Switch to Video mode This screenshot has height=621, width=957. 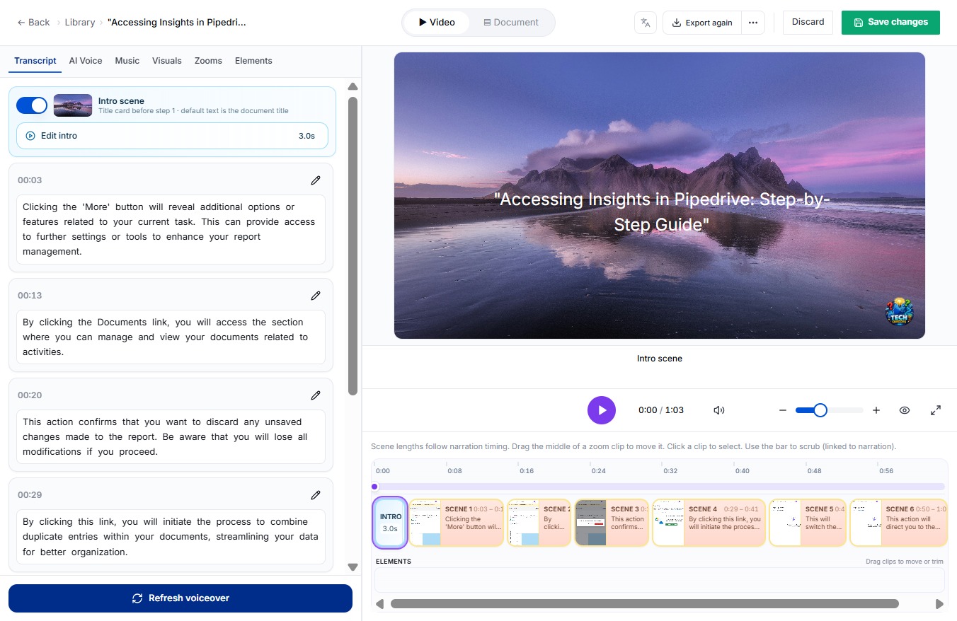[x=437, y=23]
